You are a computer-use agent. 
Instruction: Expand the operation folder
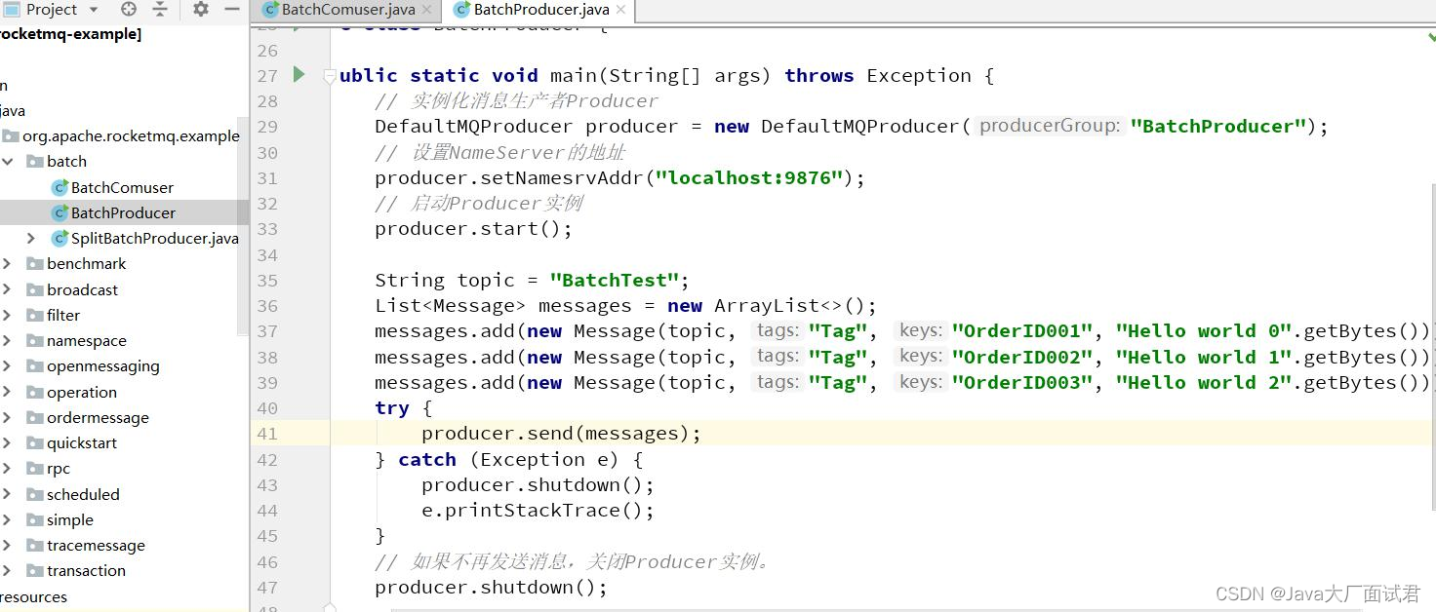pyautogui.click(x=8, y=392)
